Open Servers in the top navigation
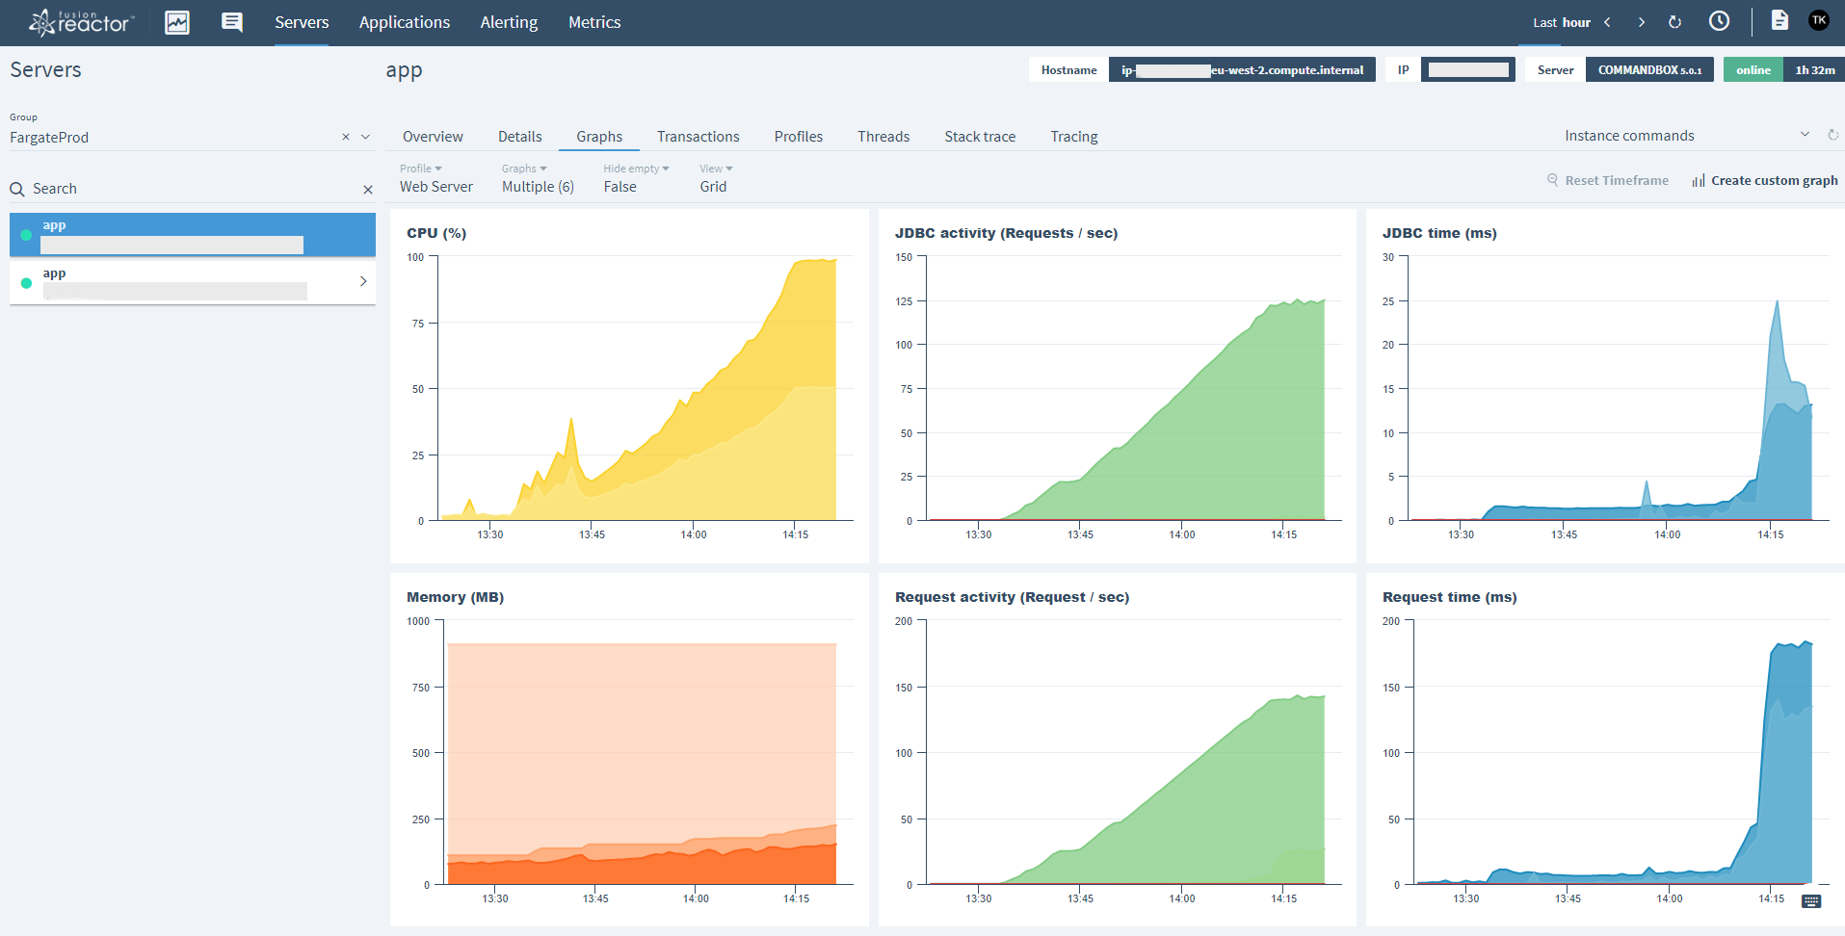The width and height of the screenshot is (1845, 936). [x=302, y=22]
